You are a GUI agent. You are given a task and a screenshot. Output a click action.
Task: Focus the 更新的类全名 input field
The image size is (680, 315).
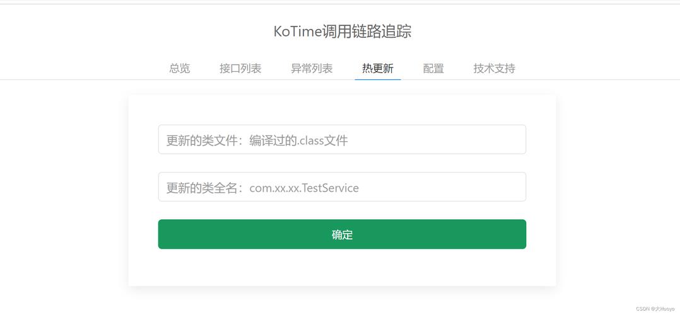(x=342, y=186)
